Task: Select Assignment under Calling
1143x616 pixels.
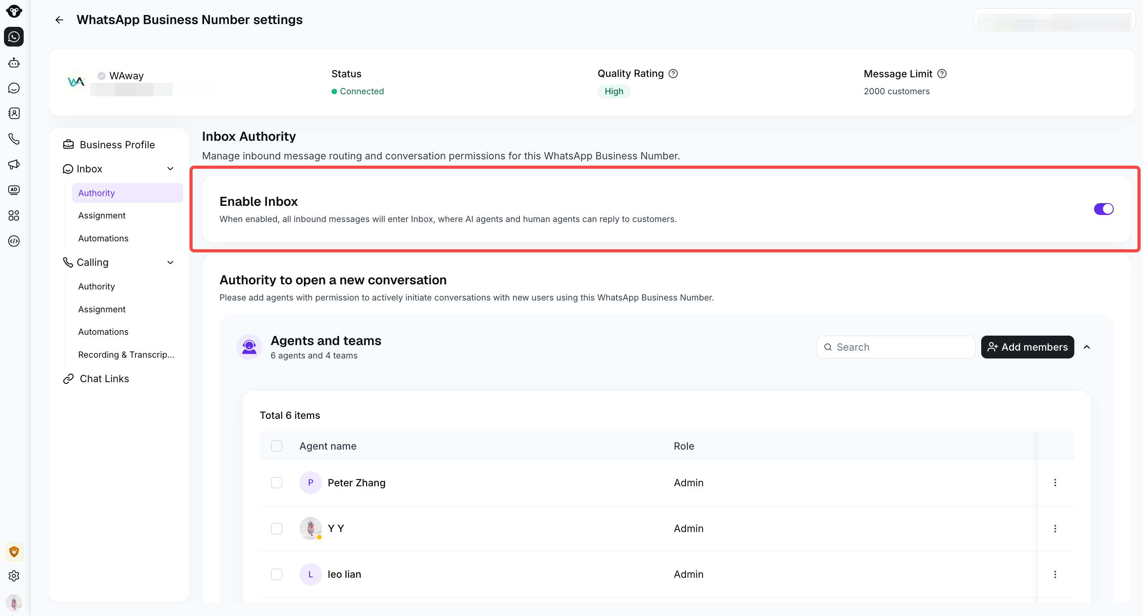Action: [101, 309]
